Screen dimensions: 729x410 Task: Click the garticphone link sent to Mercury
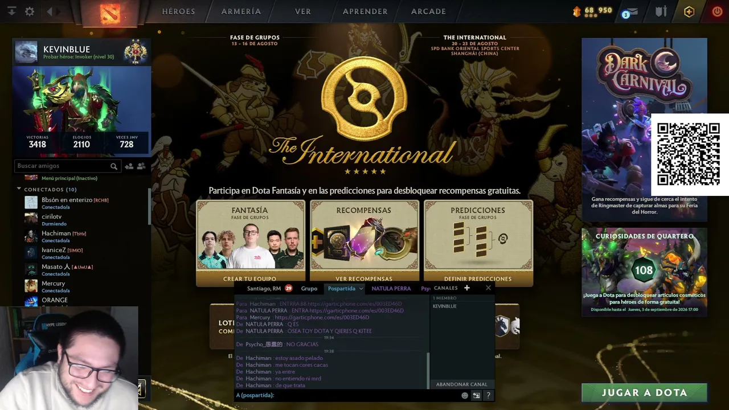322,318
